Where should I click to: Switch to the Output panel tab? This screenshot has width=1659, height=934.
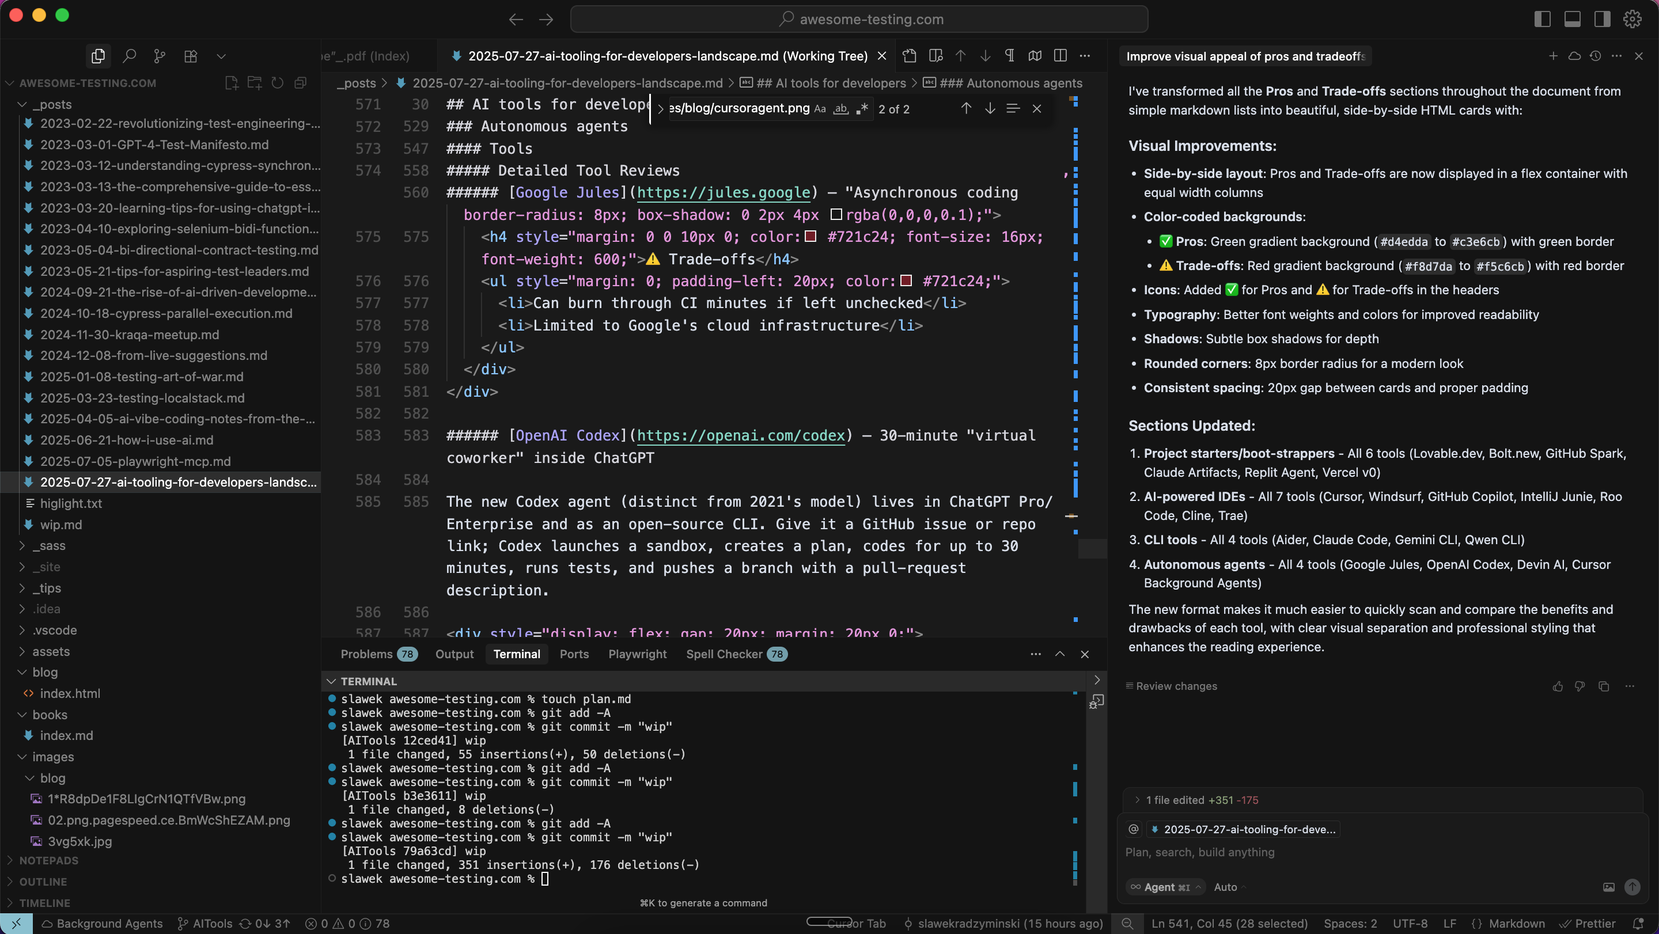(454, 654)
